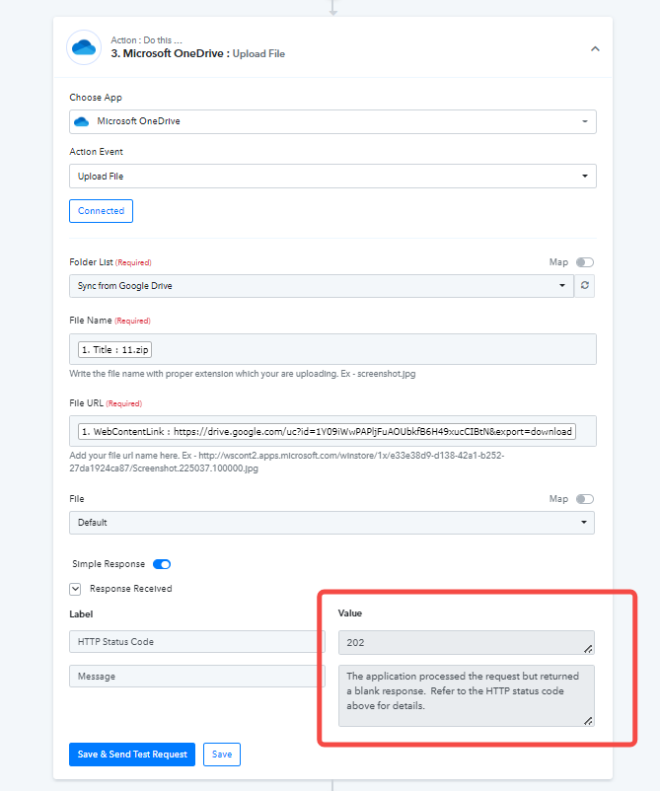Open the File dropdown showing Default
Viewport: 660px width, 791px height.
tap(331, 523)
